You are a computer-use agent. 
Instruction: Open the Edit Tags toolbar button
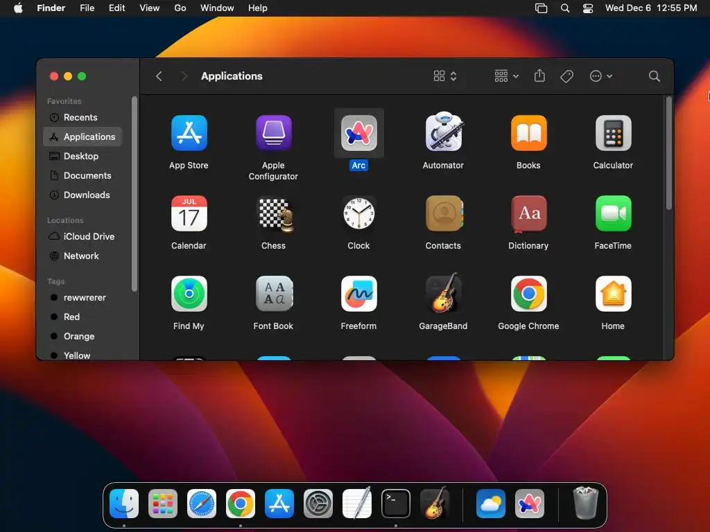(x=566, y=76)
